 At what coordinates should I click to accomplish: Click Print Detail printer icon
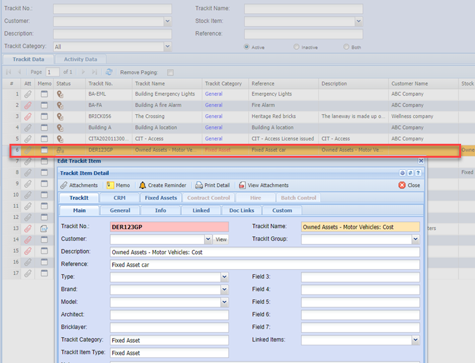tap(199, 186)
